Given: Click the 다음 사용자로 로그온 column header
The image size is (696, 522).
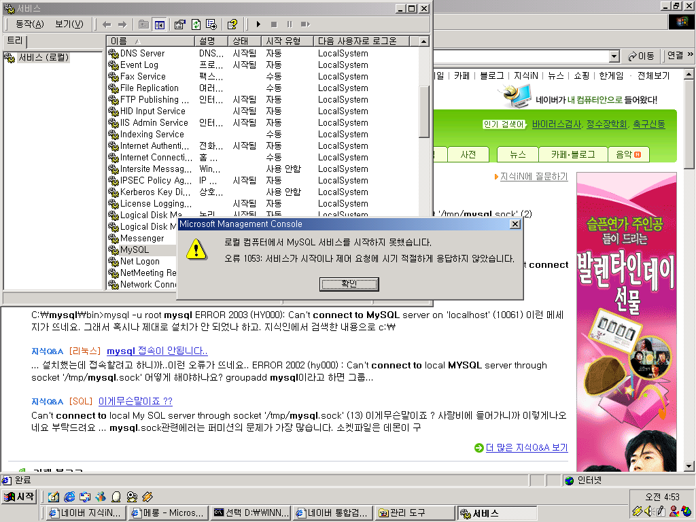Looking at the screenshot, I should [x=362, y=41].
